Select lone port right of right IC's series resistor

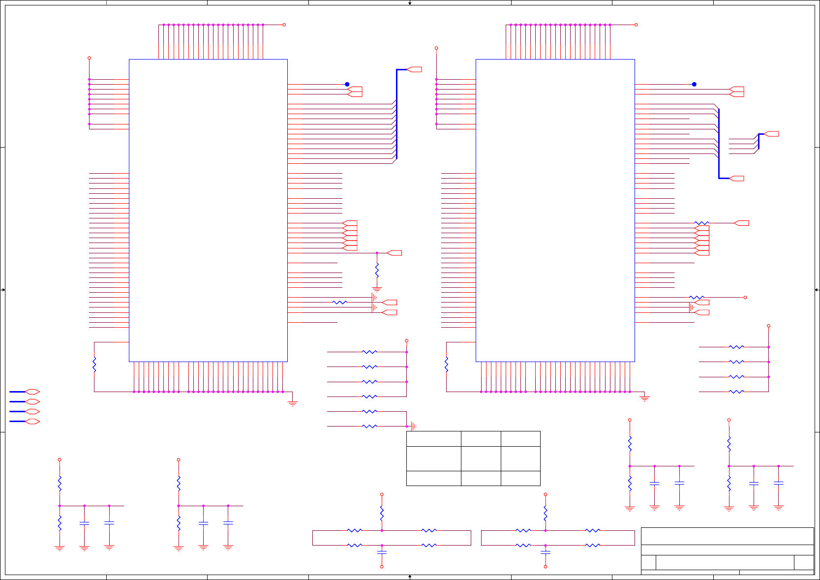(x=741, y=223)
